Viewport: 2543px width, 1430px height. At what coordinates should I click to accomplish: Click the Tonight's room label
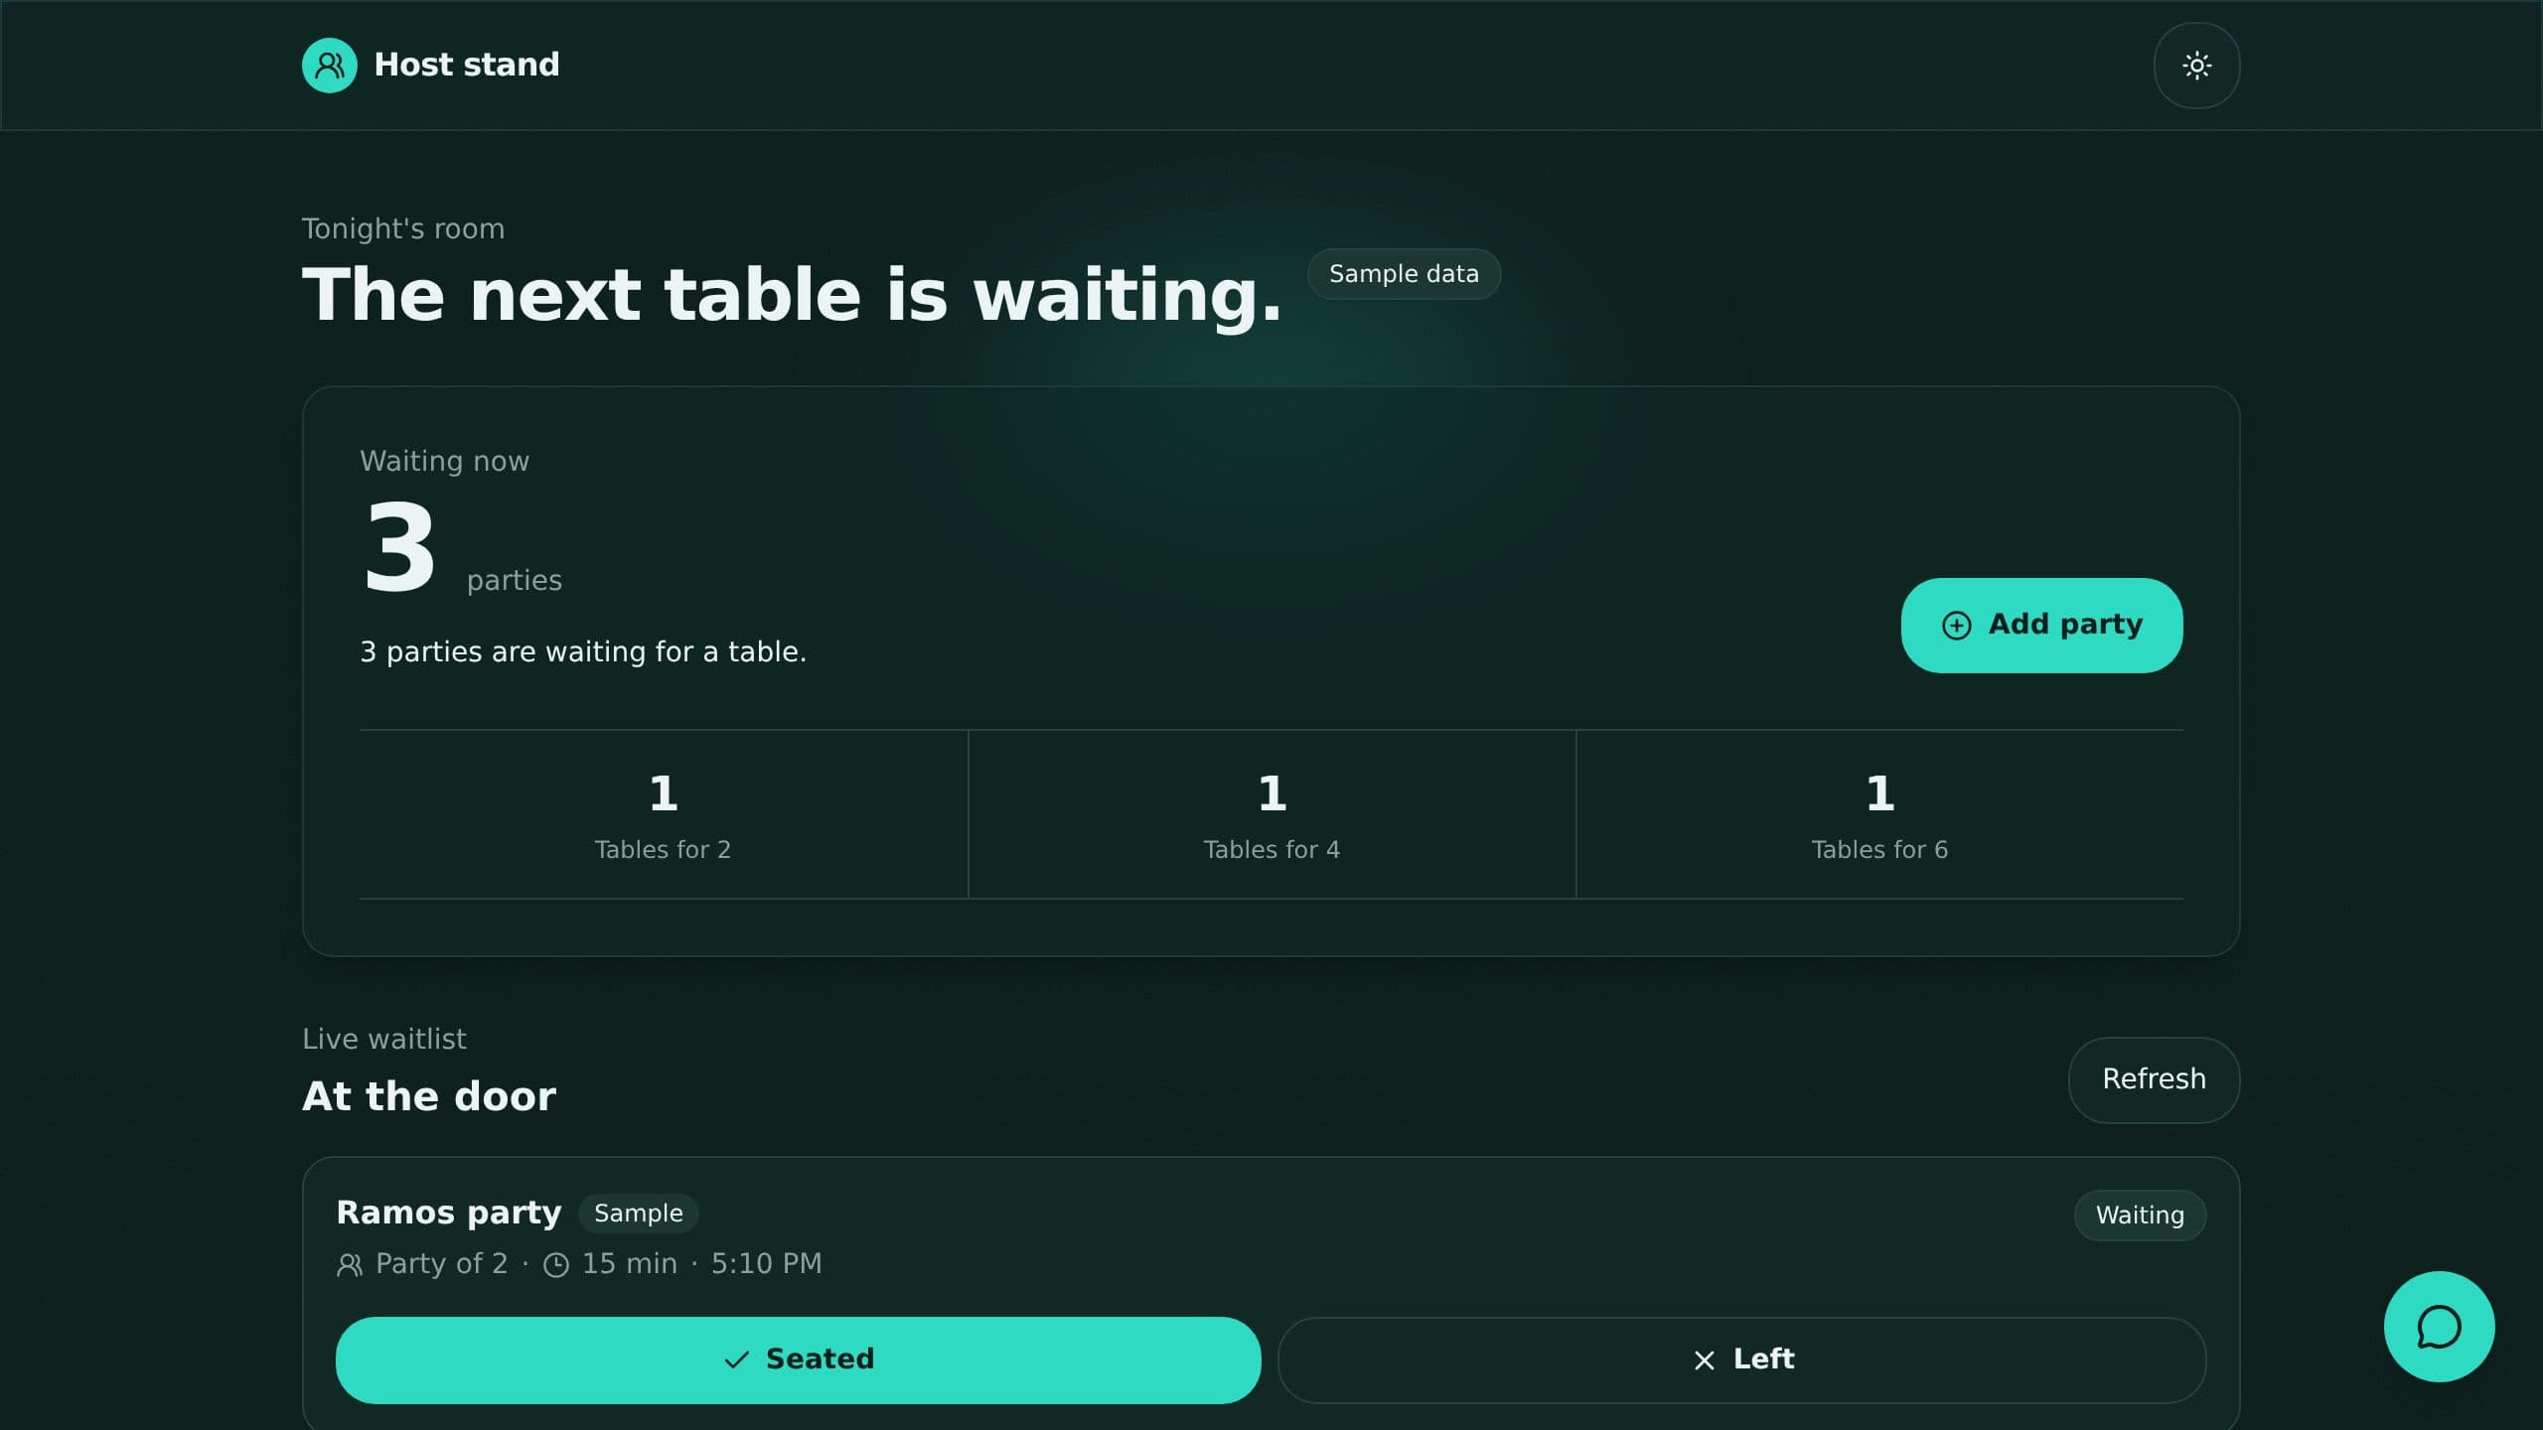pos(403,228)
